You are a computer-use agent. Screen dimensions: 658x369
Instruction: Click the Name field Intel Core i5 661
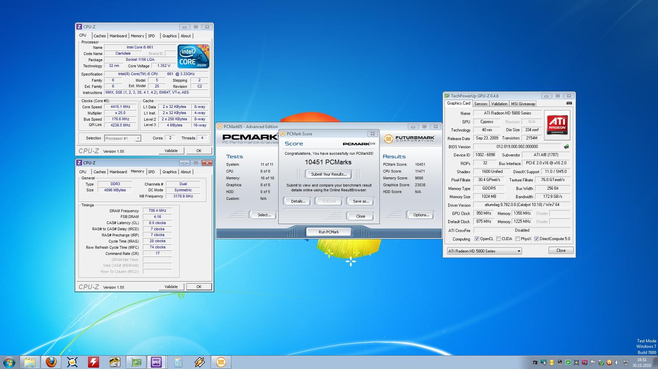140,47
